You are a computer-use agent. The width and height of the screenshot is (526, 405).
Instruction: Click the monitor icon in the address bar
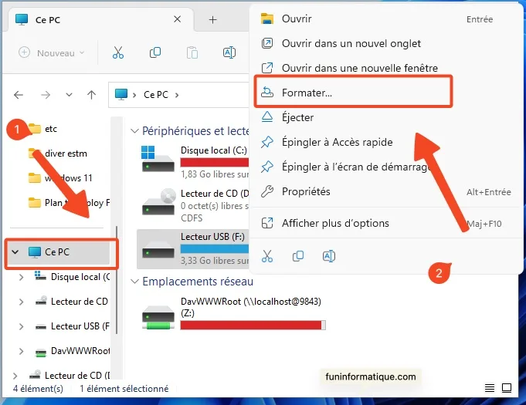(121, 94)
